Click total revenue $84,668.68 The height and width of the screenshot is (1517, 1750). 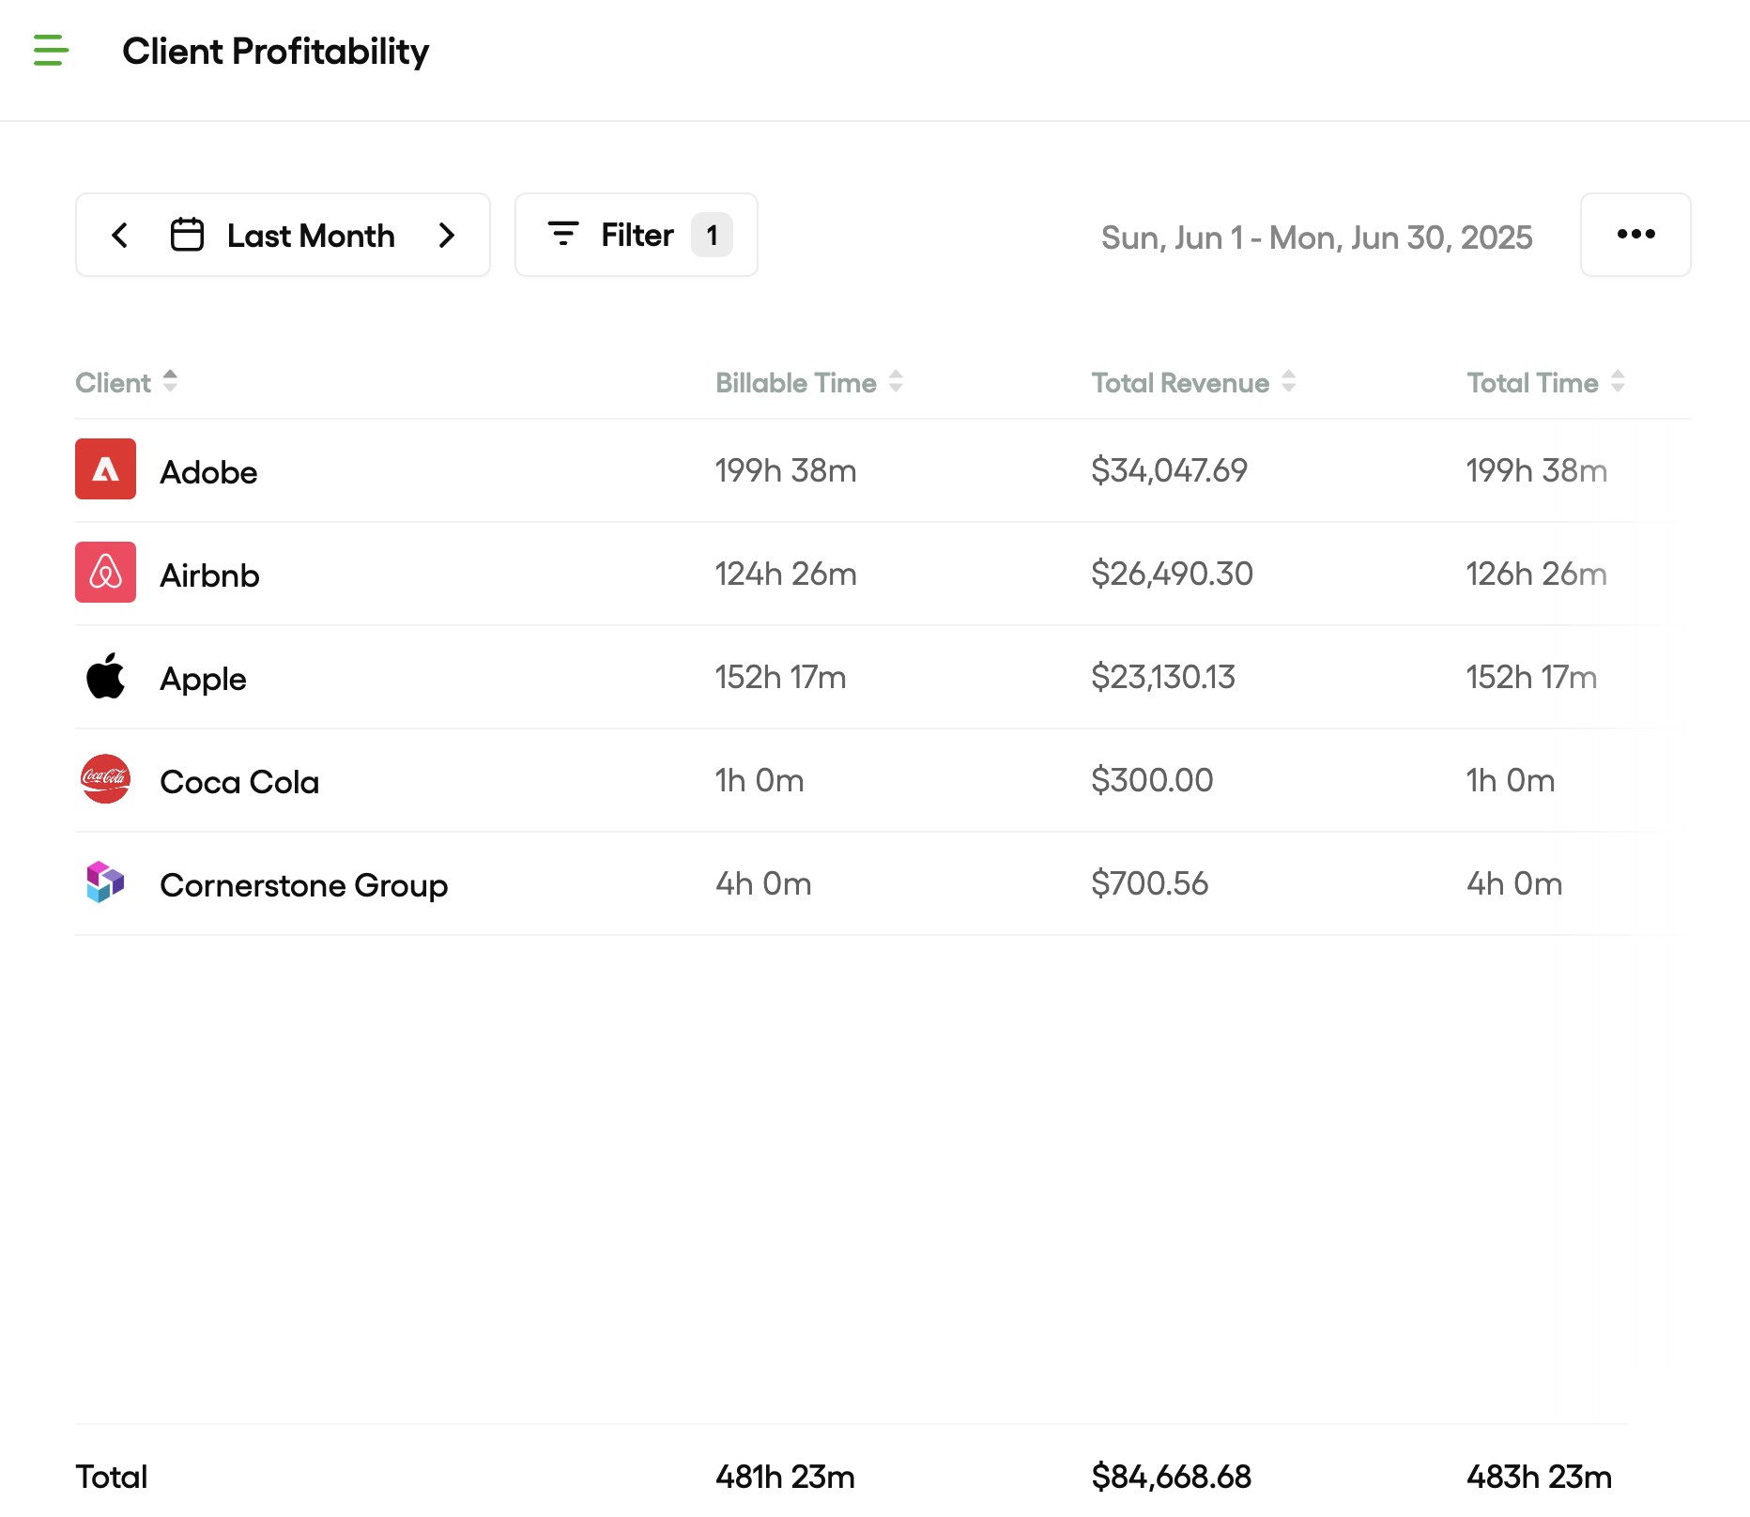1171,1477
